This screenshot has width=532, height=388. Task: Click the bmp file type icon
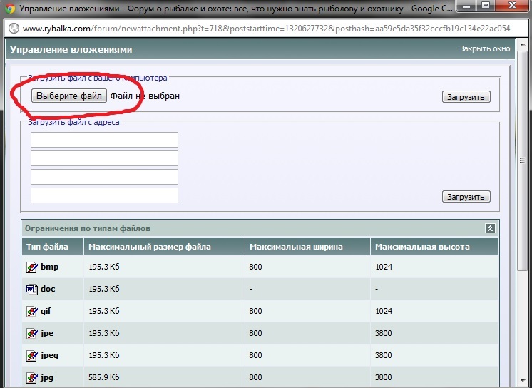click(31, 267)
